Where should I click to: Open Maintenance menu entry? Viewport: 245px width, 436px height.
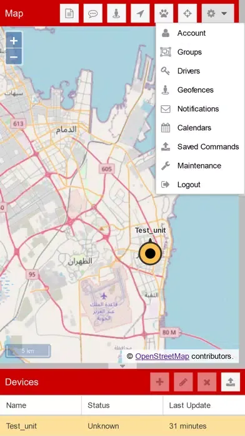pyautogui.click(x=200, y=165)
